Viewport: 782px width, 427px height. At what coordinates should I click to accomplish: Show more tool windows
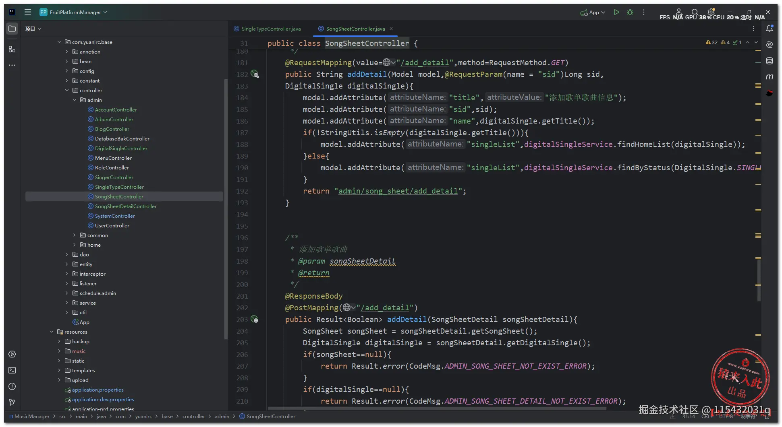pos(12,65)
